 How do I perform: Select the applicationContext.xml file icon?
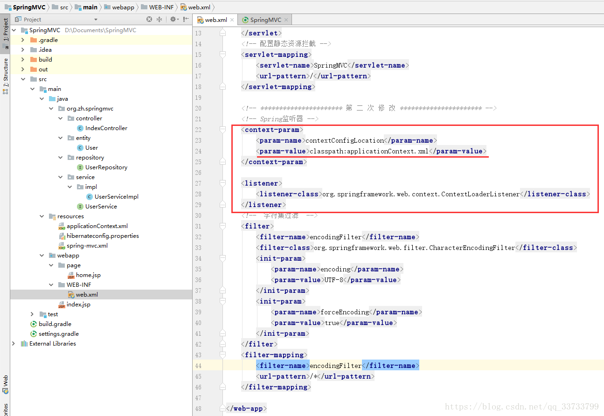(61, 226)
